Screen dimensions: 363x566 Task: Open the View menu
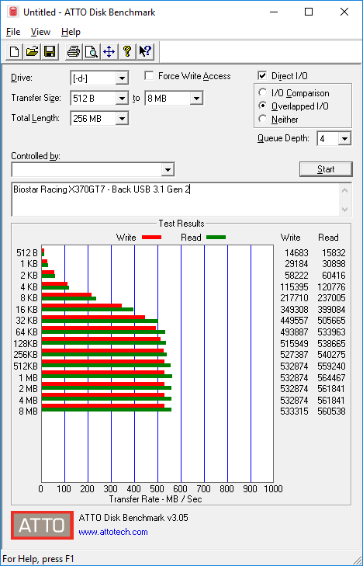click(x=40, y=32)
